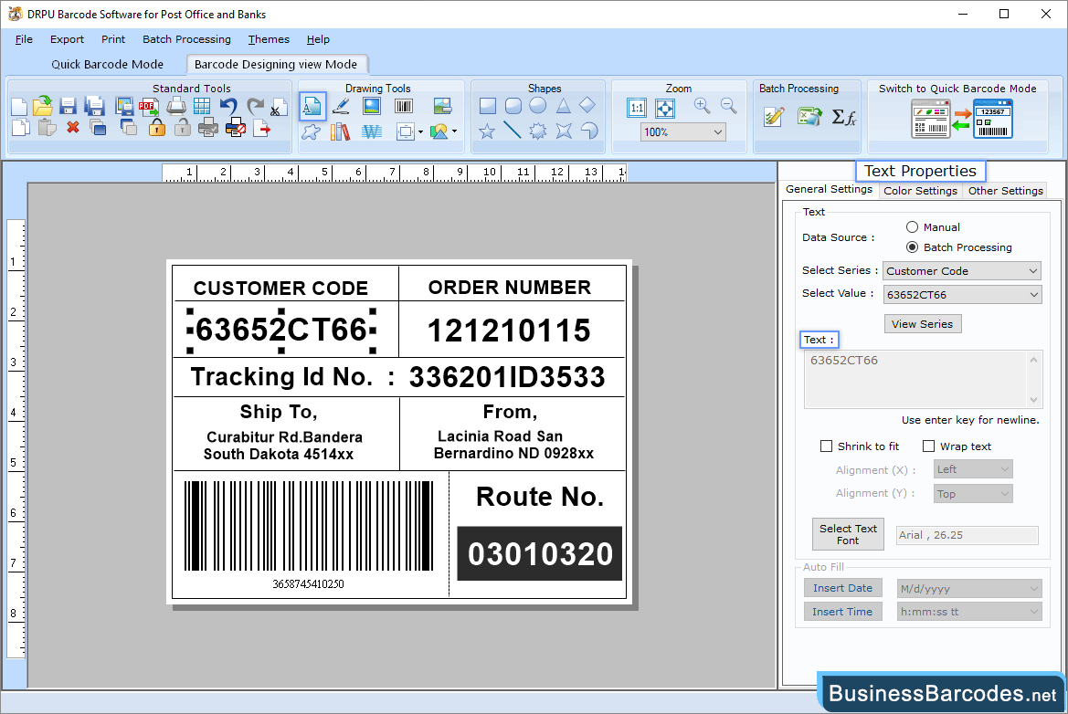Open the Select Value dropdown
Viewport: 1068px width, 714px height.
pyautogui.click(x=962, y=295)
